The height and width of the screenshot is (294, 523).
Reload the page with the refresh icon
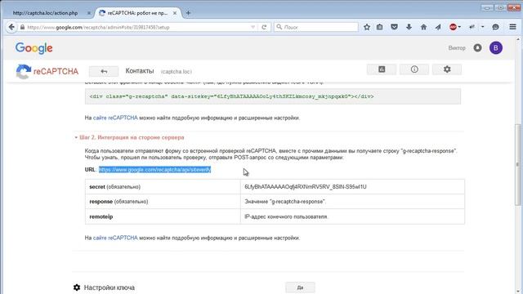[264, 27]
